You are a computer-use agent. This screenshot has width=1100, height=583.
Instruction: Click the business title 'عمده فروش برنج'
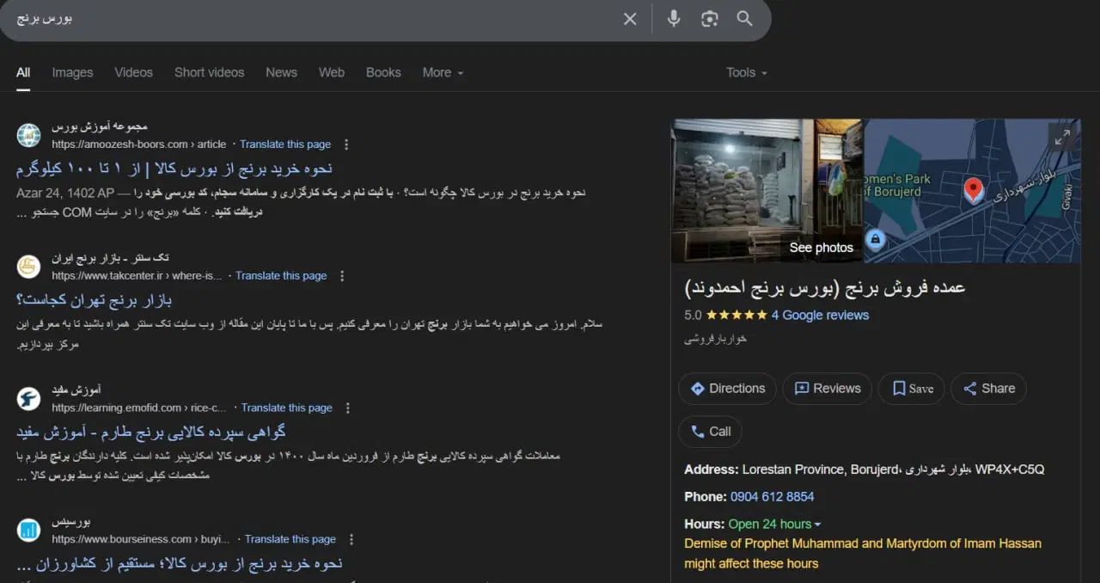825,287
